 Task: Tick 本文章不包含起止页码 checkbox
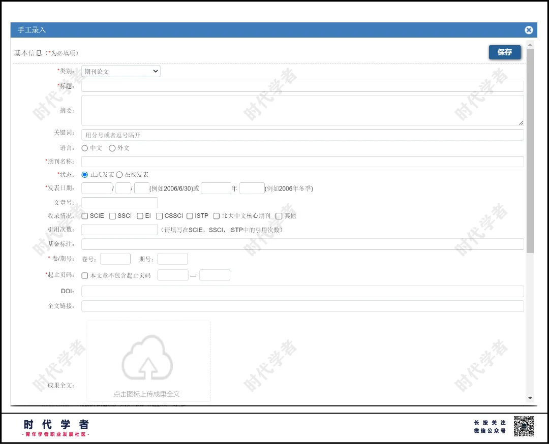point(85,276)
